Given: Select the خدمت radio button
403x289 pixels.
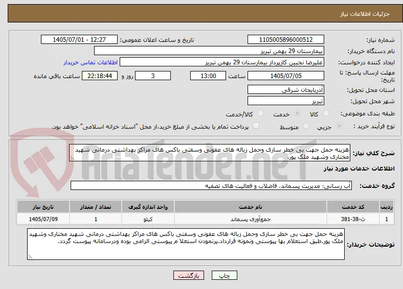Looking at the screenshot, I should [297, 113].
